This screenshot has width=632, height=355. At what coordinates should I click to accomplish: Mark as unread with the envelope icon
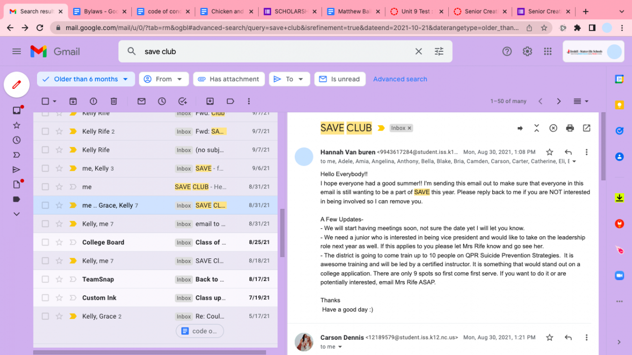pyautogui.click(x=142, y=101)
